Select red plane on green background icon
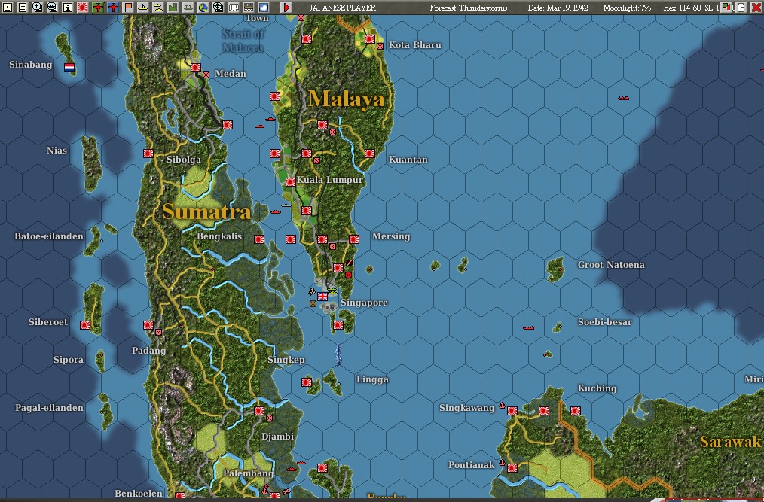The height and width of the screenshot is (502, 764). point(98,8)
